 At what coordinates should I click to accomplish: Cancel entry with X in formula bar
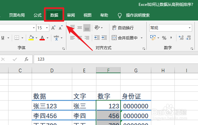point(3,59)
